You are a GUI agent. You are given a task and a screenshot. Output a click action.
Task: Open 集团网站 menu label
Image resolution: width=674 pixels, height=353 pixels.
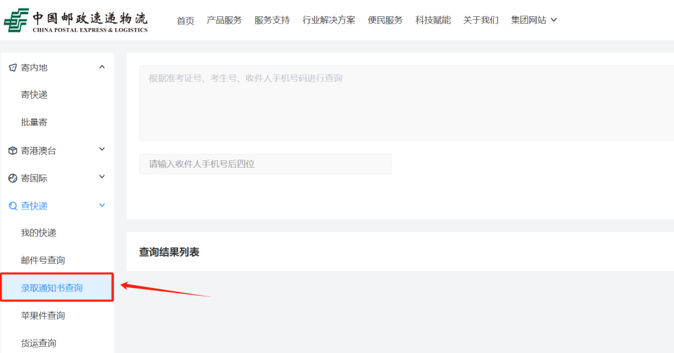[529, 20]
